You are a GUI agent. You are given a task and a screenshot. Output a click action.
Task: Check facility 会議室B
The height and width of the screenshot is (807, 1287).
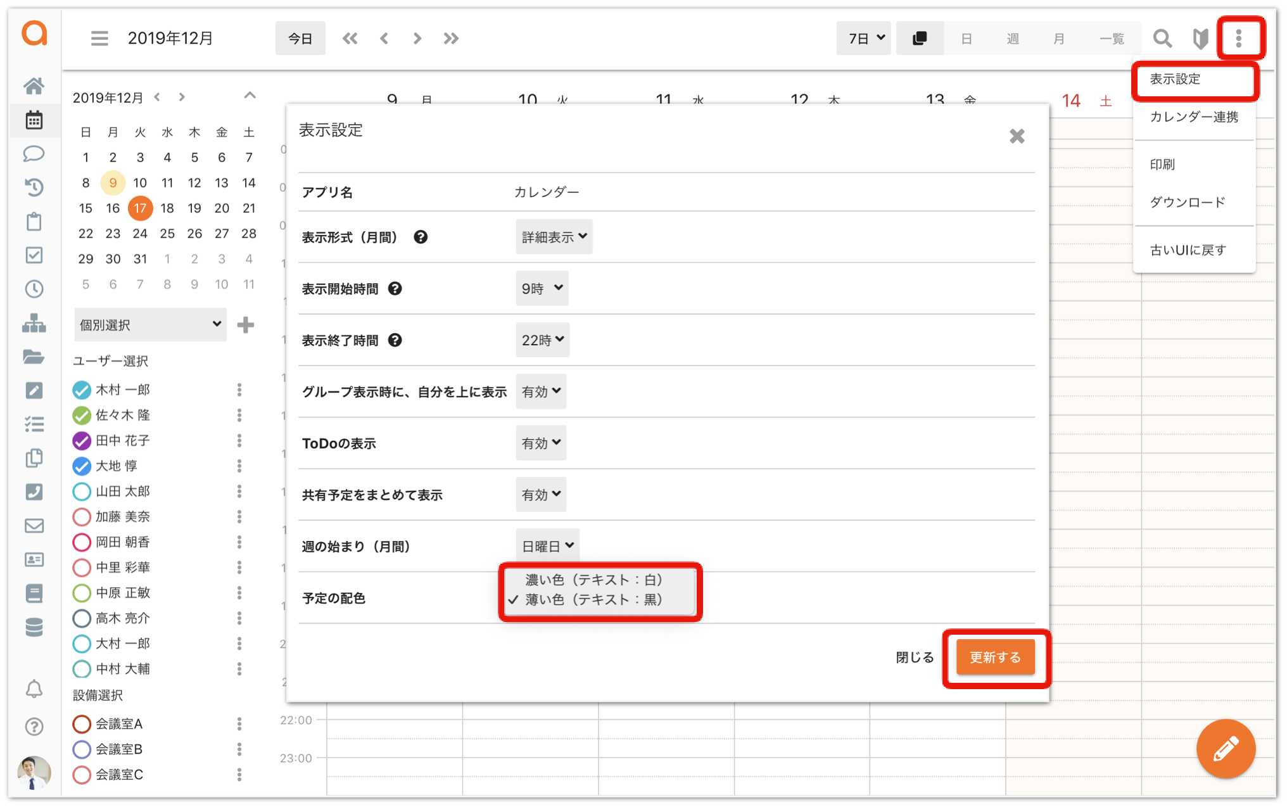tap(82, 749)
